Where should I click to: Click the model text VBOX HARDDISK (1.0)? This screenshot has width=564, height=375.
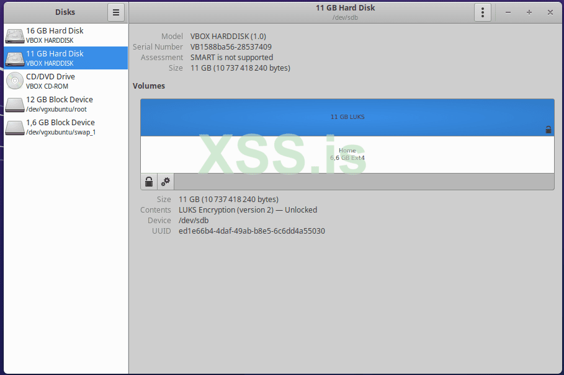[x=228, y=37]
